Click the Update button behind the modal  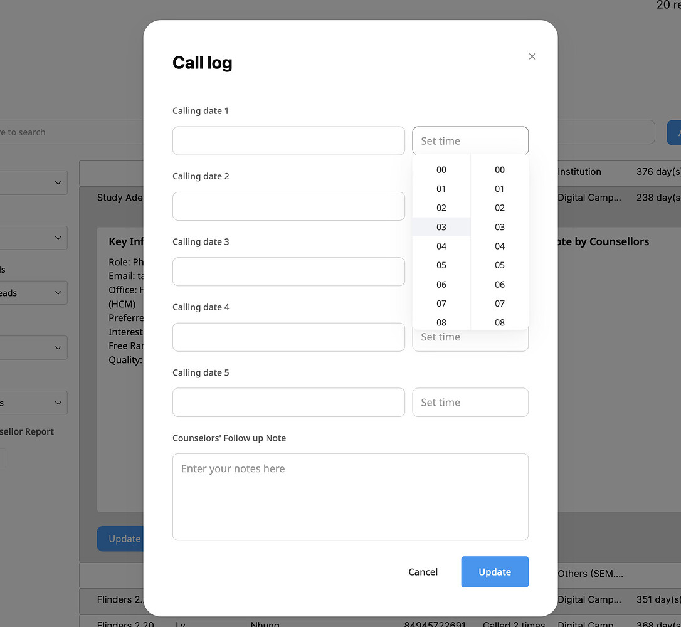pos(124,539)
